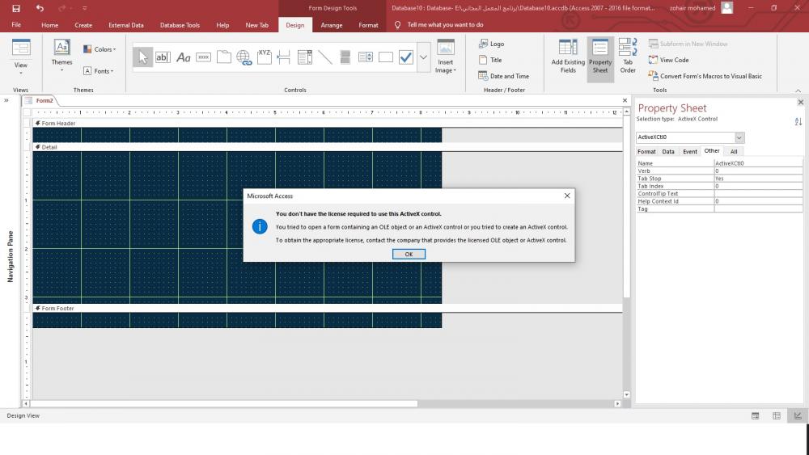Close the Form2 document

[625, 100]
